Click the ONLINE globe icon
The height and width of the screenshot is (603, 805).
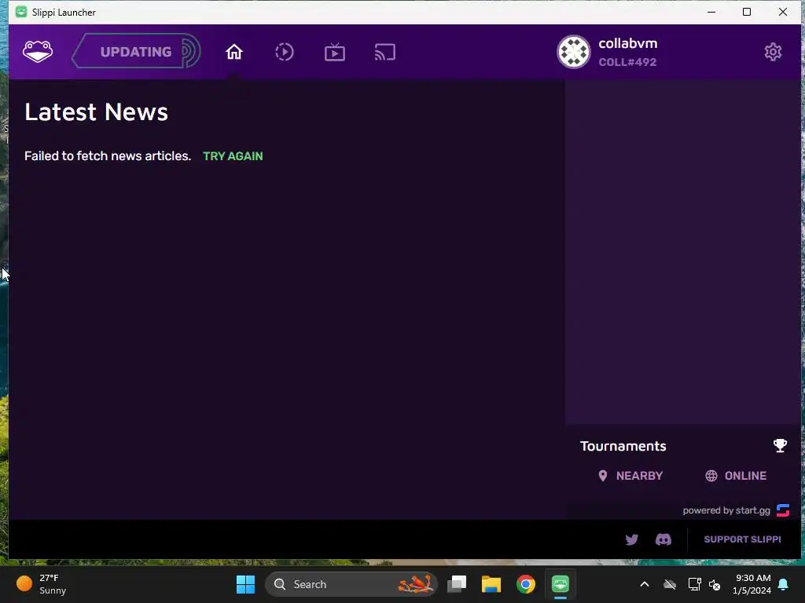pyautogui.click(x=711, y=476)
